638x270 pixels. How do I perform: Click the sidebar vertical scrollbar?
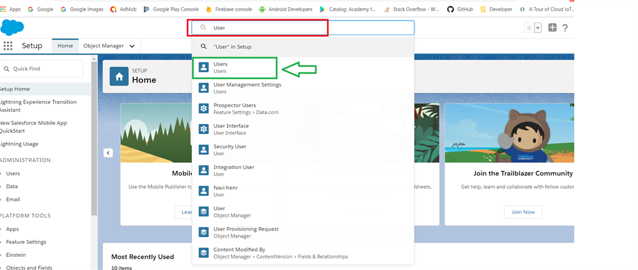(95, 138)
